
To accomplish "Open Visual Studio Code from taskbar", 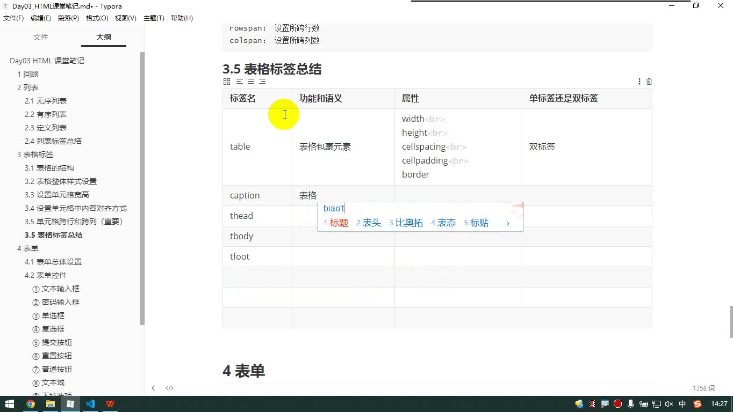I will [90, 404].
